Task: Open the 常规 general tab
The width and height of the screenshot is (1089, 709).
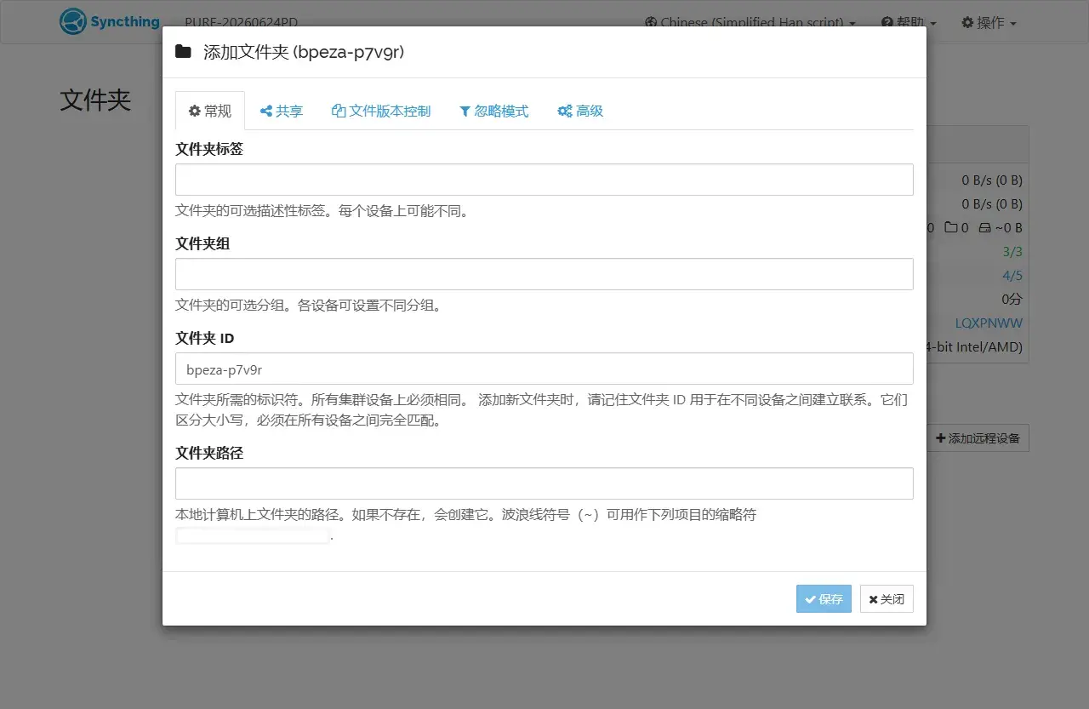Action: coord(210,111)
